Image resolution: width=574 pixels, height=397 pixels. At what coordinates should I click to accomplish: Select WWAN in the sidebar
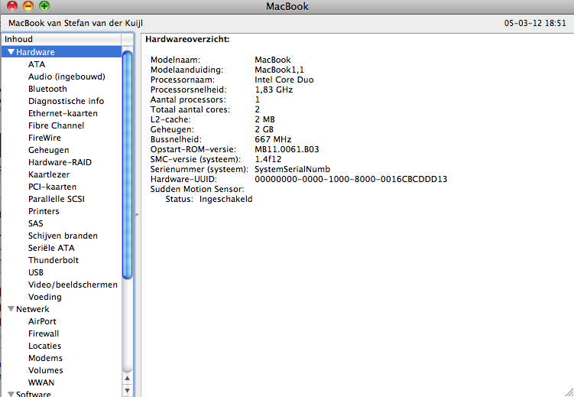(41, 382)
